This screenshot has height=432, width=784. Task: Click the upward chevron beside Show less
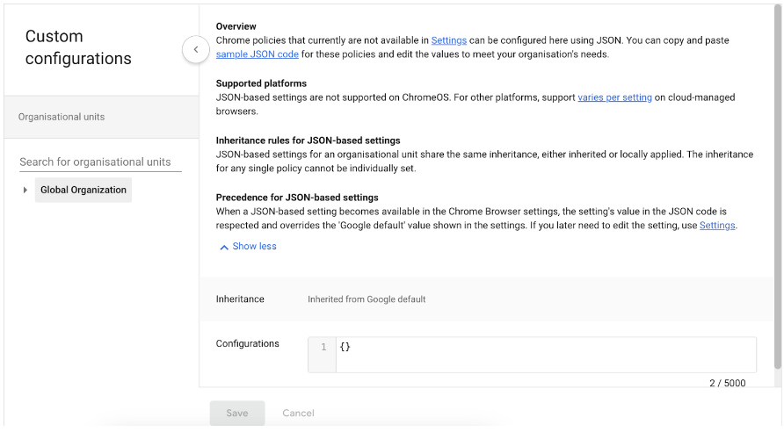pyautogui.click(x=224, y=247)
